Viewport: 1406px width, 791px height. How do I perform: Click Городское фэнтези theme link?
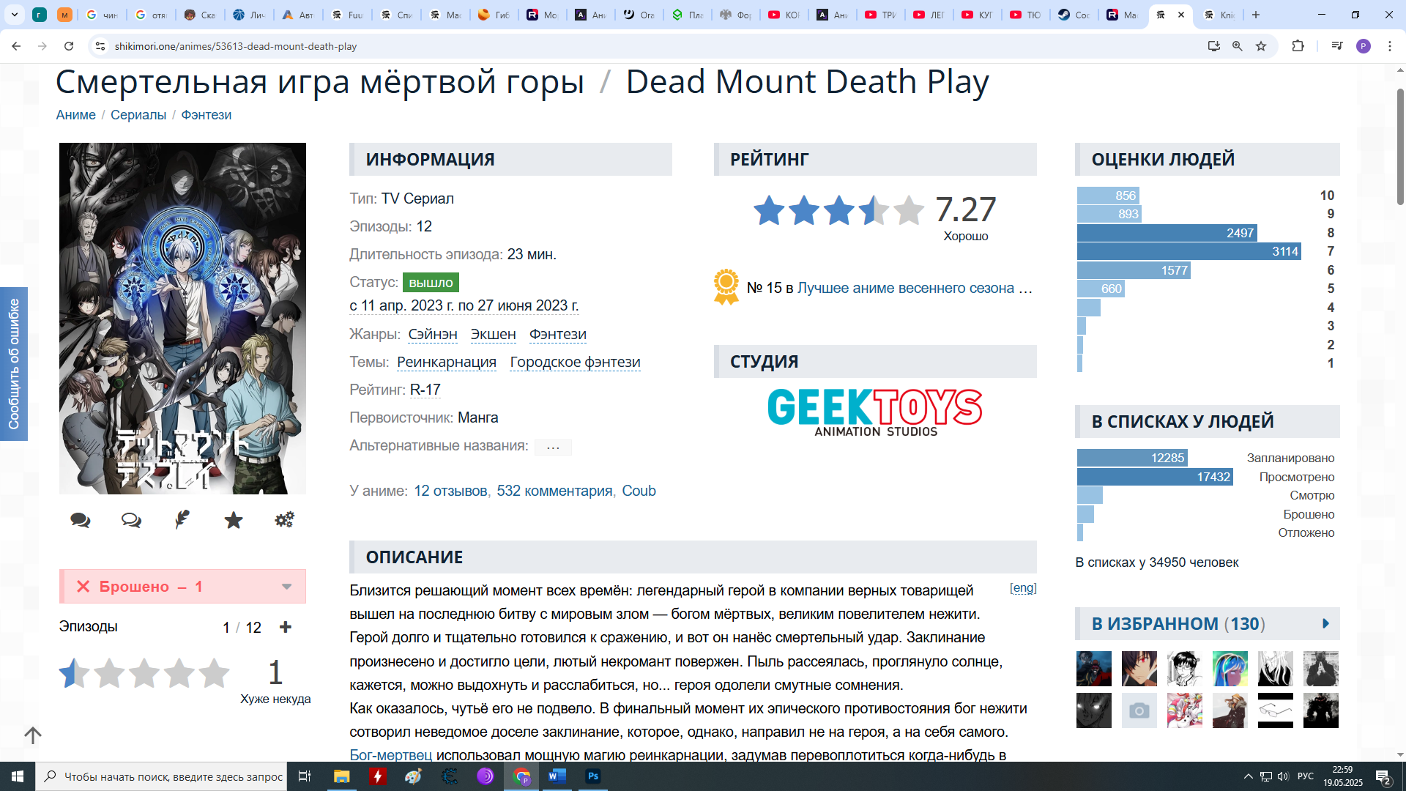click(575, 362)
